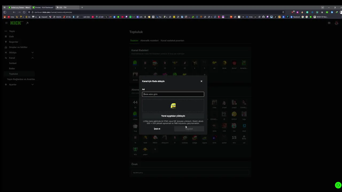This screenshot has height=192, width=342.
Task: Click the 'leclercurry' example text field
Action: (x=190, y=173)
